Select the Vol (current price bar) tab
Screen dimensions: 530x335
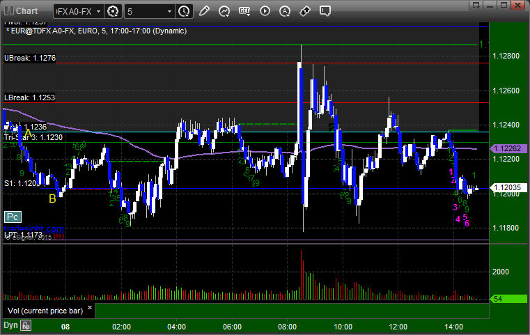45,311
